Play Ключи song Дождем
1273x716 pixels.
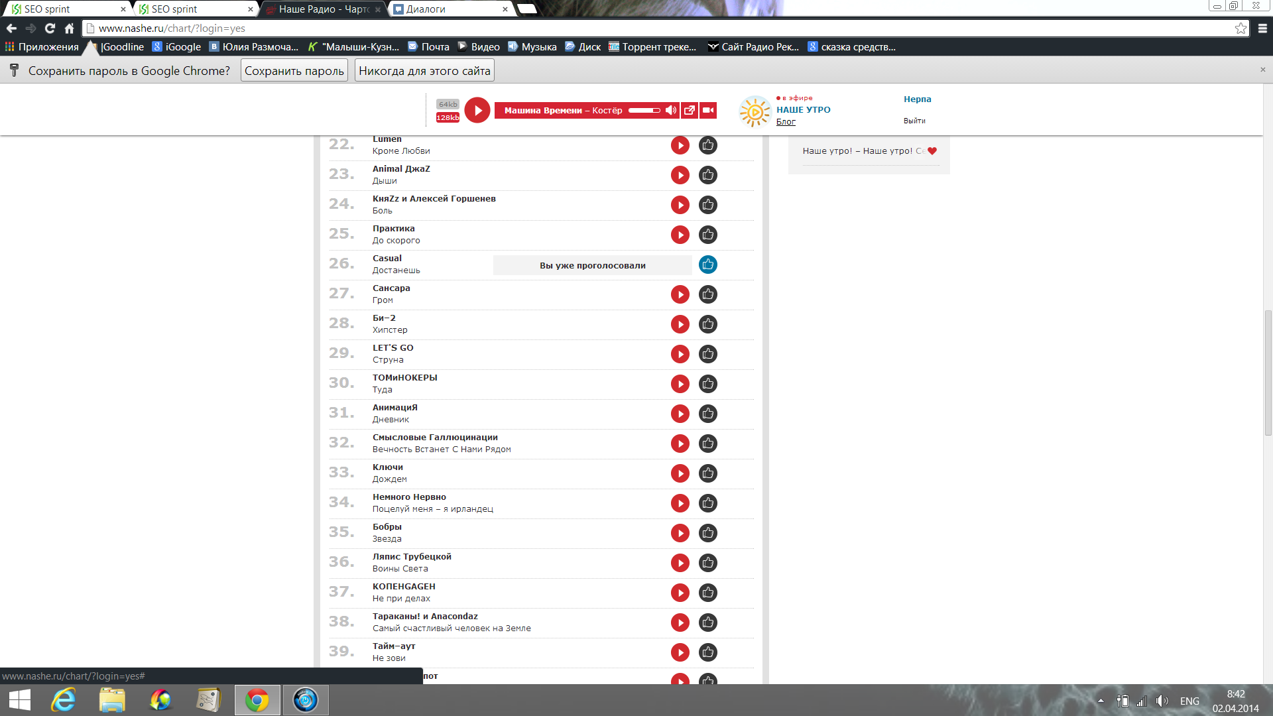[x=680, y=473]
